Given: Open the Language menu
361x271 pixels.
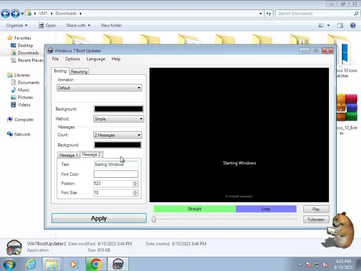Looking at the screenshot, I should pyautogui.click(x=96, y=59).
